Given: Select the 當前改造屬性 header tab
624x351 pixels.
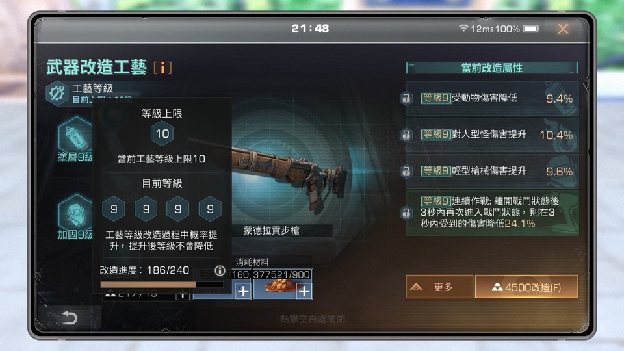Looking at the screenshot, I should (x=492, y=68).
